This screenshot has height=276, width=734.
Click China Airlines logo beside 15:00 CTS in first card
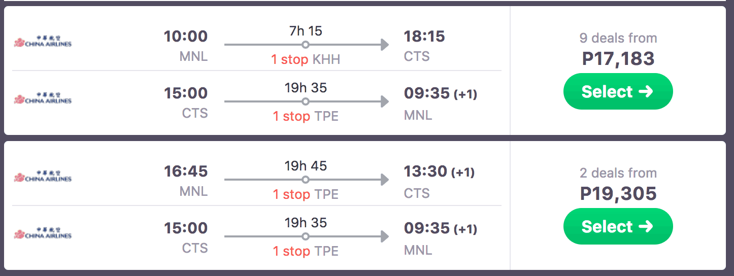[x=43, y=98]
